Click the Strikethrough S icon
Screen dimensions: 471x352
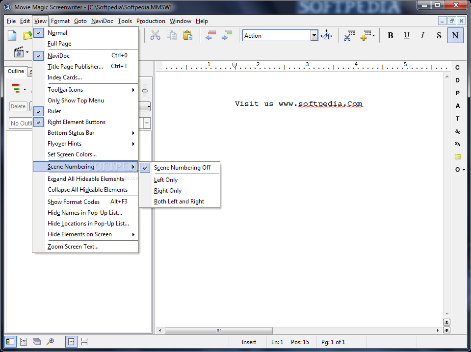[x=439, y=35]
